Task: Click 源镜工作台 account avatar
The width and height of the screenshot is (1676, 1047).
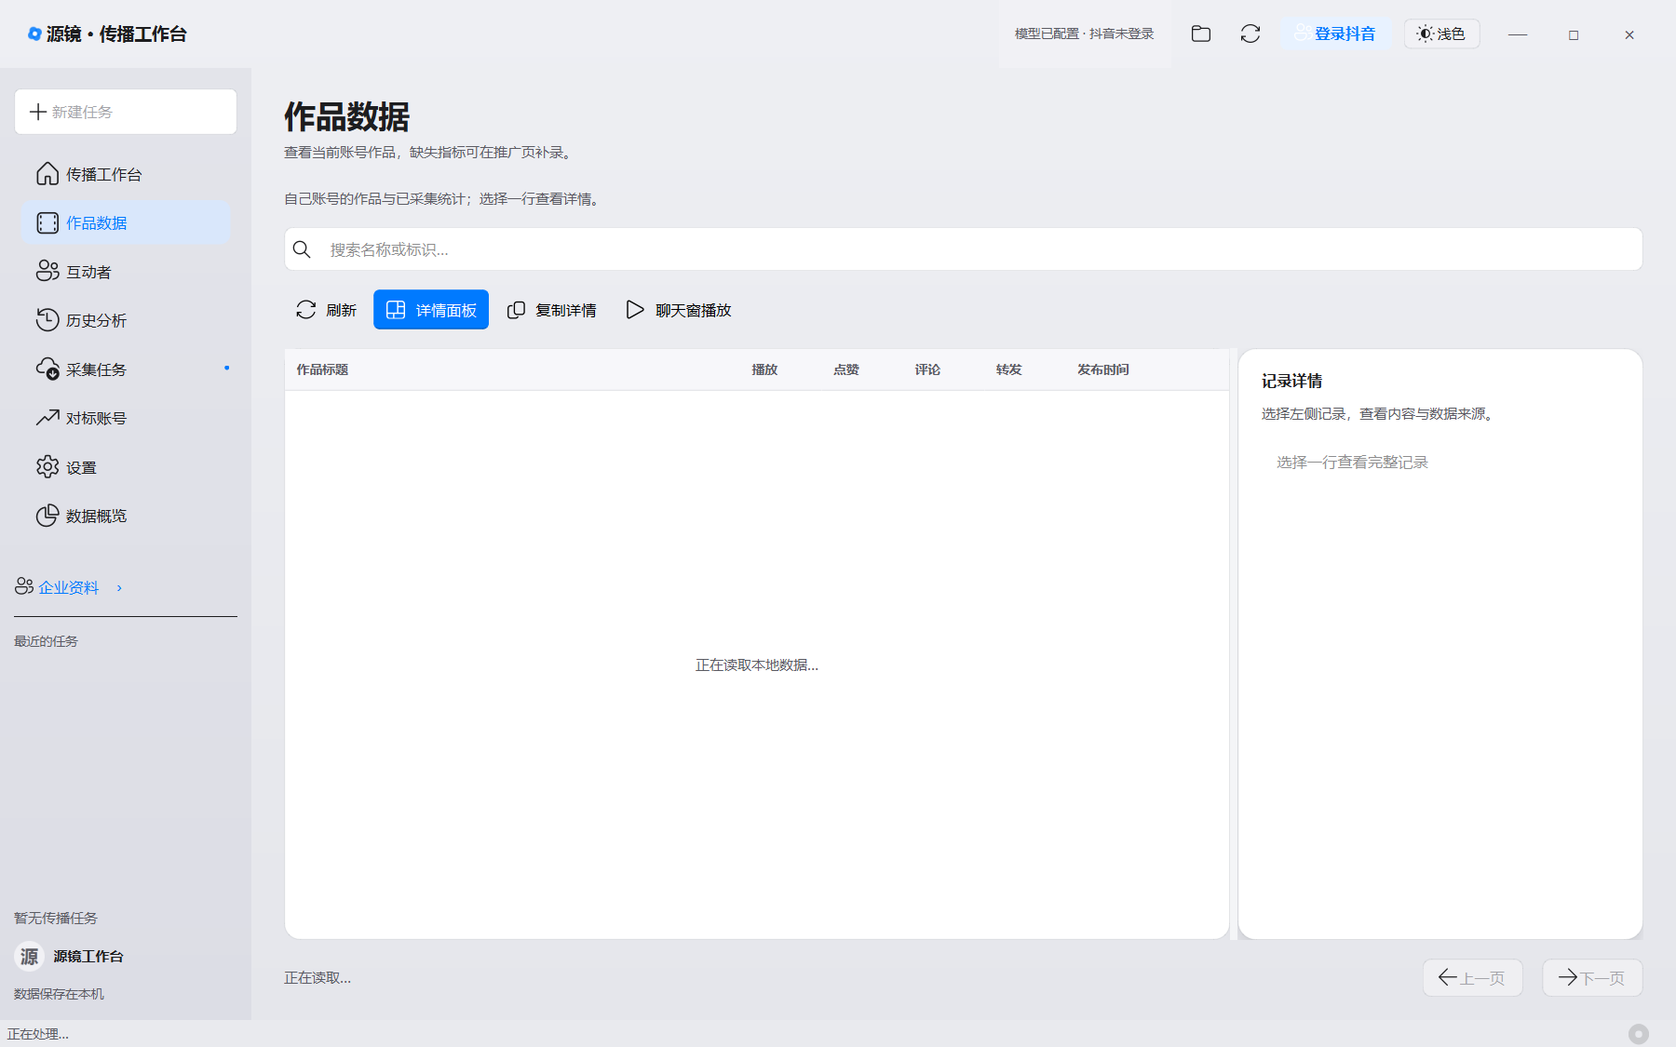Action: [x=30, y=956]
